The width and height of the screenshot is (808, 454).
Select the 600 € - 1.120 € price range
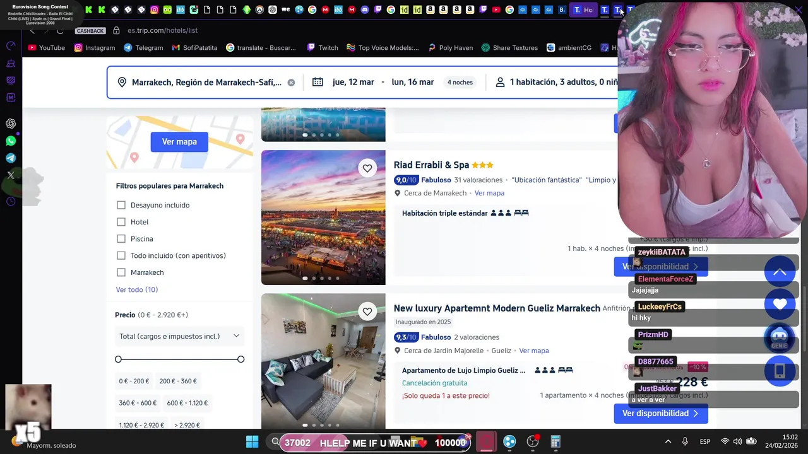[x=187, y=403]
